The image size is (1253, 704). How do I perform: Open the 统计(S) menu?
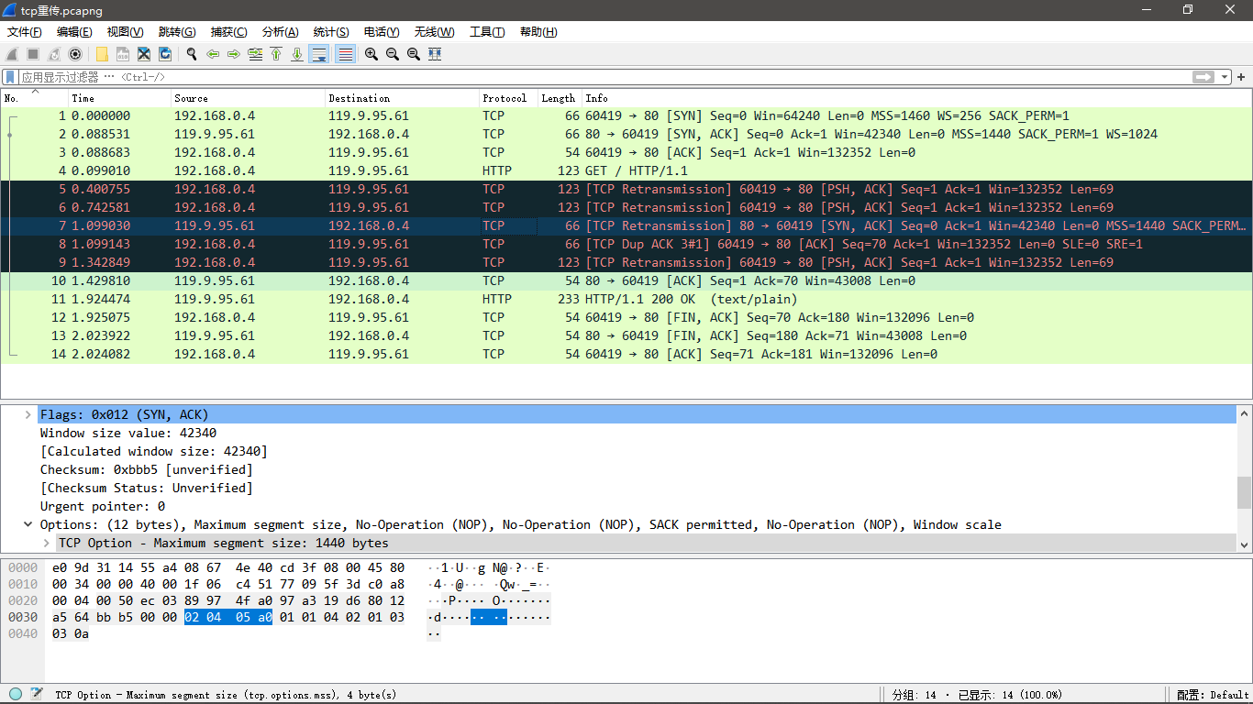point(331,32)
